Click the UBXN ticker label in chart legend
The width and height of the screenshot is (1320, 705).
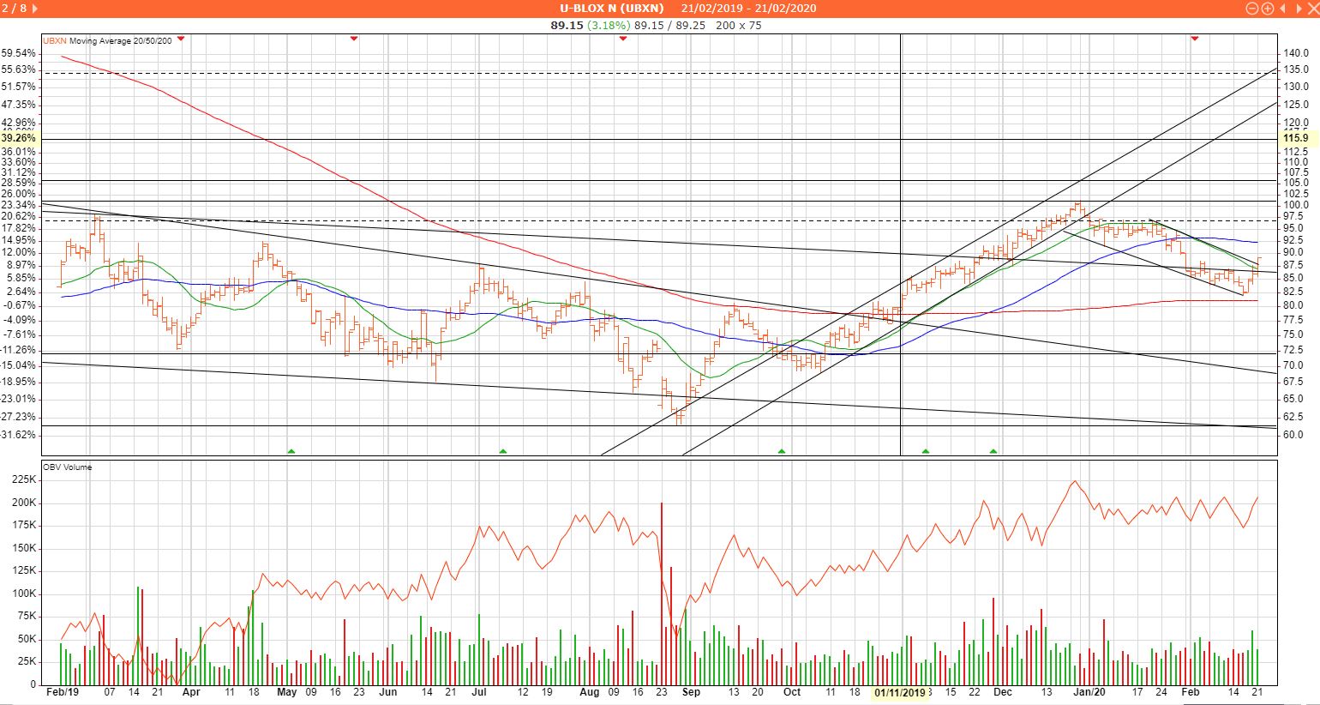(x=55, y=39)
